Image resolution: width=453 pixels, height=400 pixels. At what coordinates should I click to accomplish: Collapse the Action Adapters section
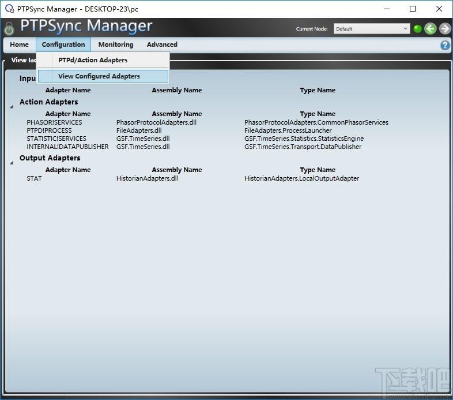12,107
